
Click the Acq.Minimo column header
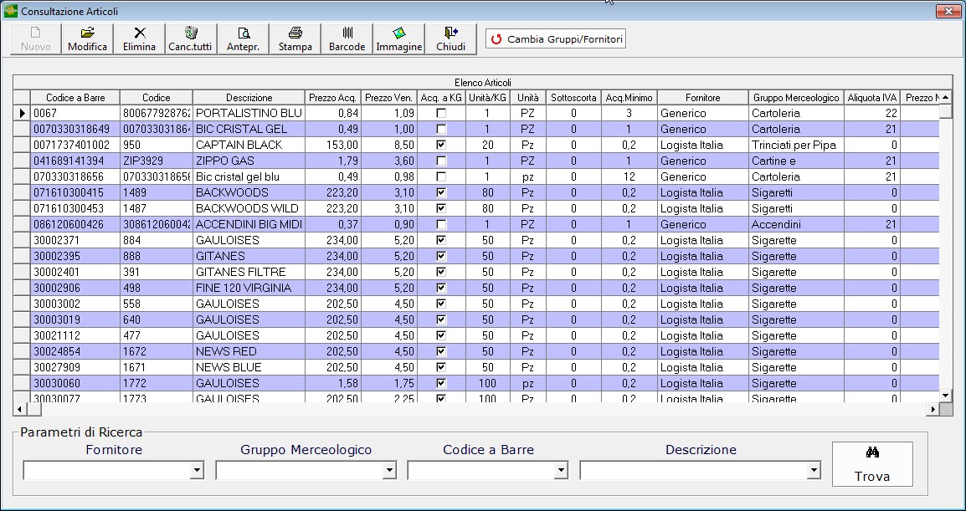629,97
